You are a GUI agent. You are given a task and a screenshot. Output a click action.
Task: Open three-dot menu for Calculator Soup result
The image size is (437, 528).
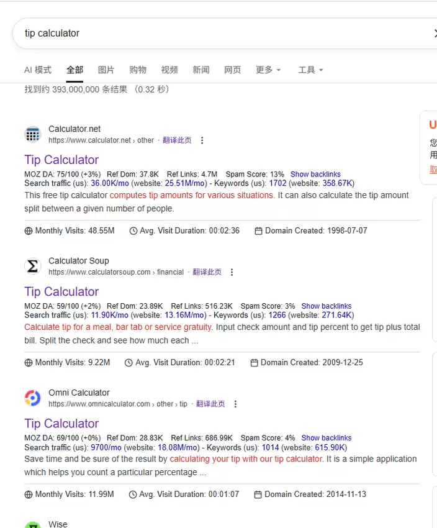232,272
